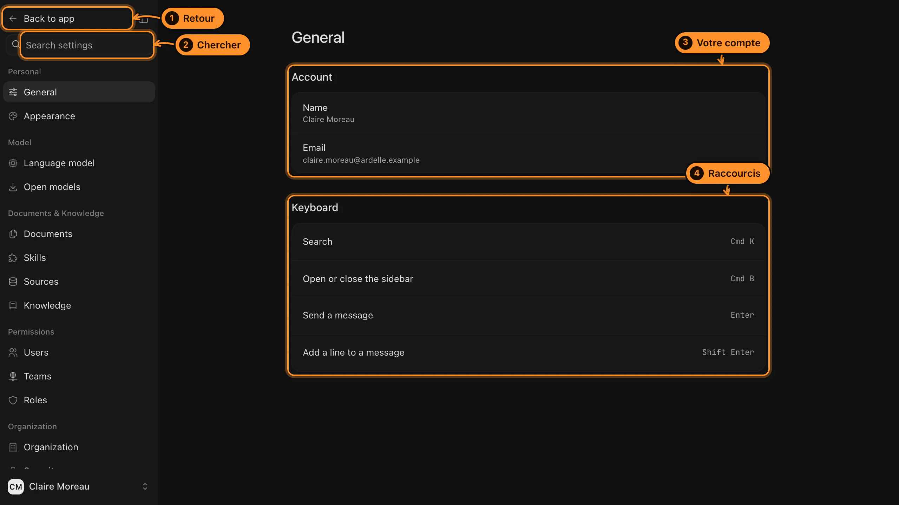Click the Language model chip icon

point(13,163)
